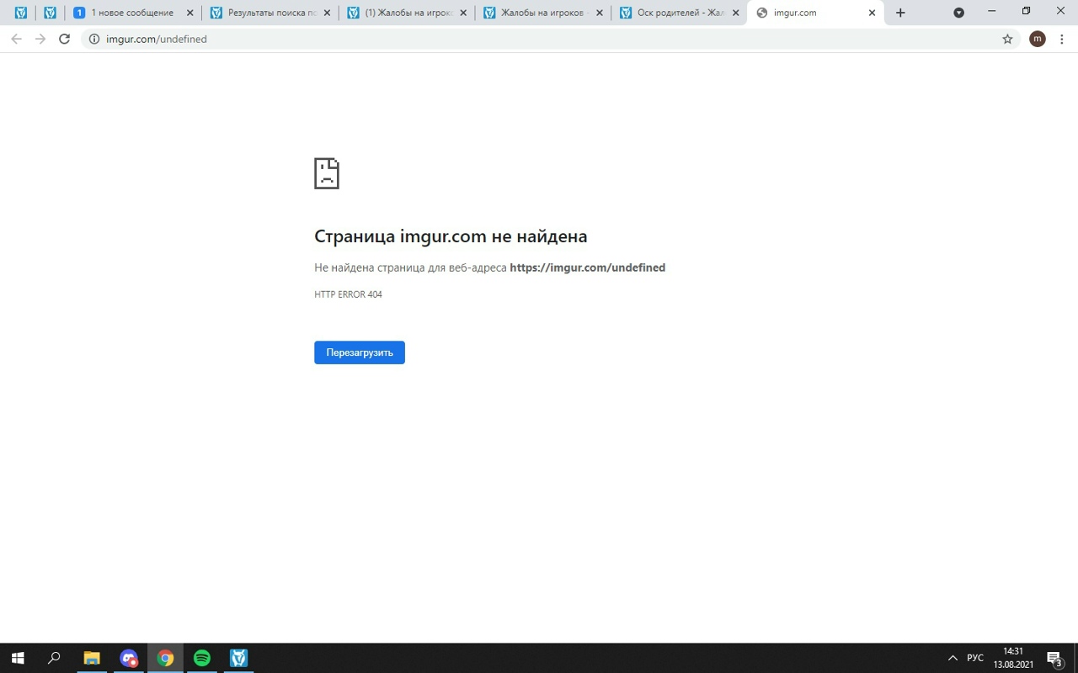1078x673 pixels.
Task: Open the Chrome three-dot menu
Action: (1062, 39)
